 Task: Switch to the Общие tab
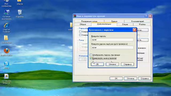click(83, 24)
